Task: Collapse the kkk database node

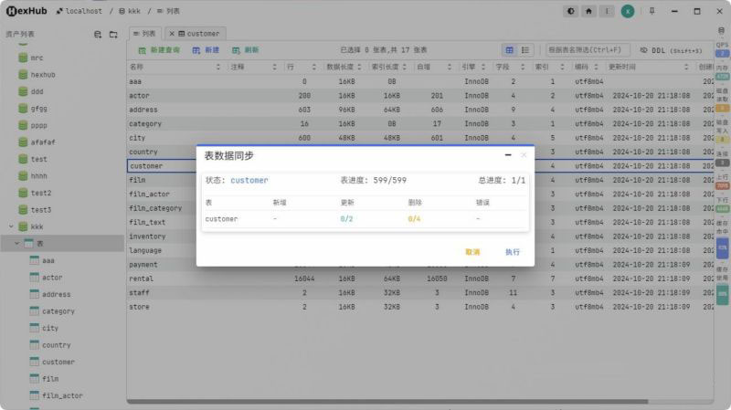Action: tap(11, 226)
